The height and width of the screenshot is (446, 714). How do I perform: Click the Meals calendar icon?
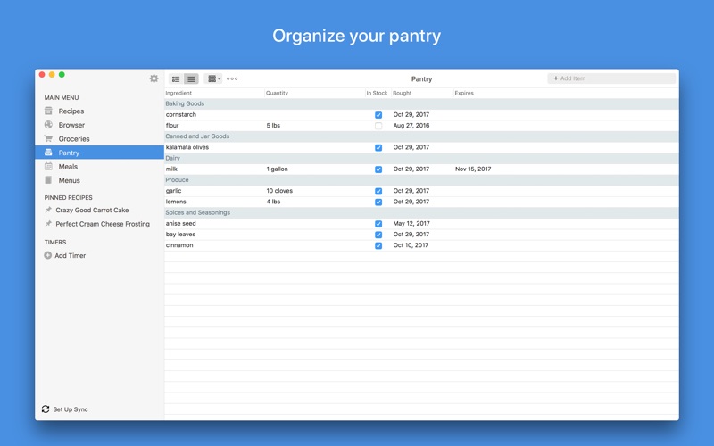pos(48,167)
